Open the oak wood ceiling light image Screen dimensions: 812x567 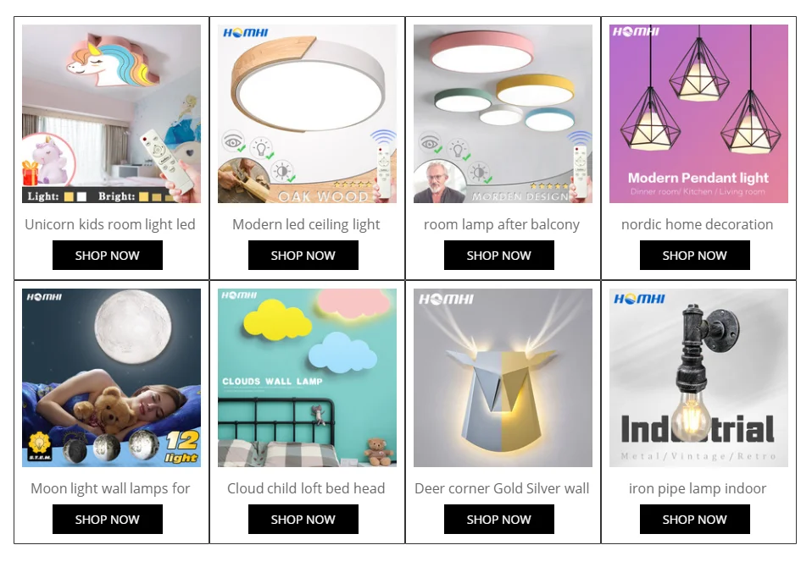coord(307,113)
